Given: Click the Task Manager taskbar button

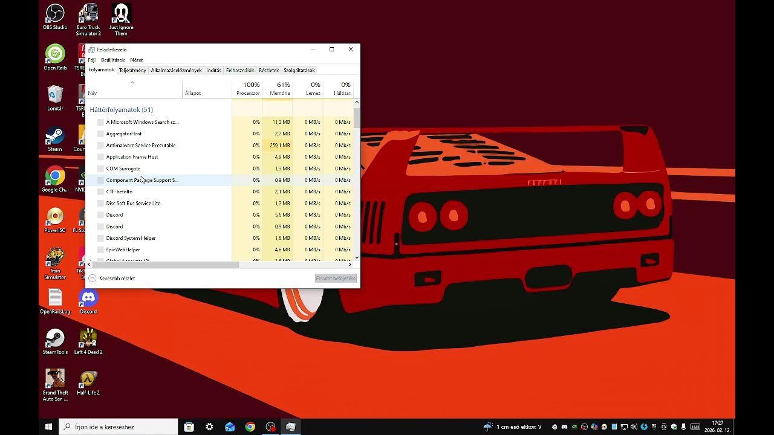Looking at the screenshot, I should coord(291,427).
